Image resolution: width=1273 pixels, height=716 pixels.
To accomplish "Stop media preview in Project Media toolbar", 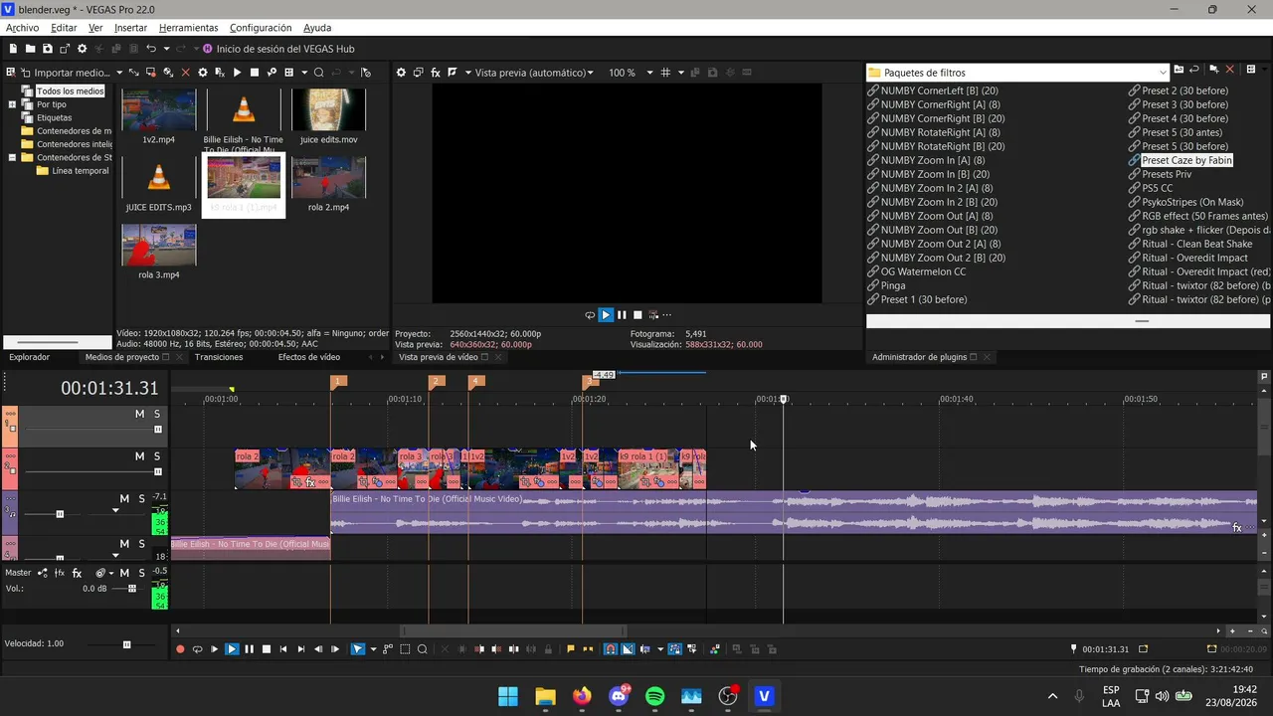I will click(x=255, y=73).
